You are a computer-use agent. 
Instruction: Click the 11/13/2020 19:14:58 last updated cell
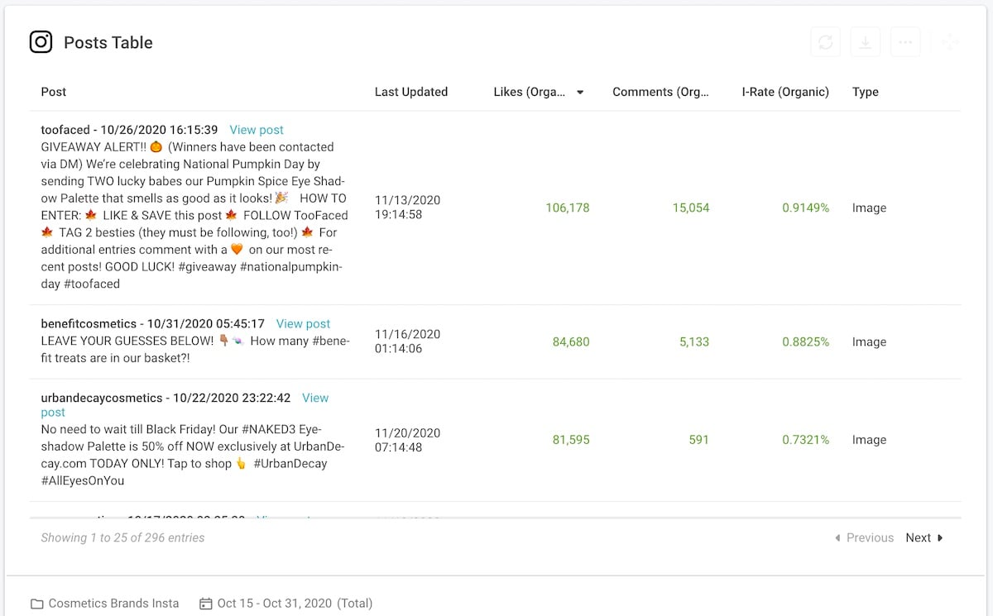click(408, 208)
